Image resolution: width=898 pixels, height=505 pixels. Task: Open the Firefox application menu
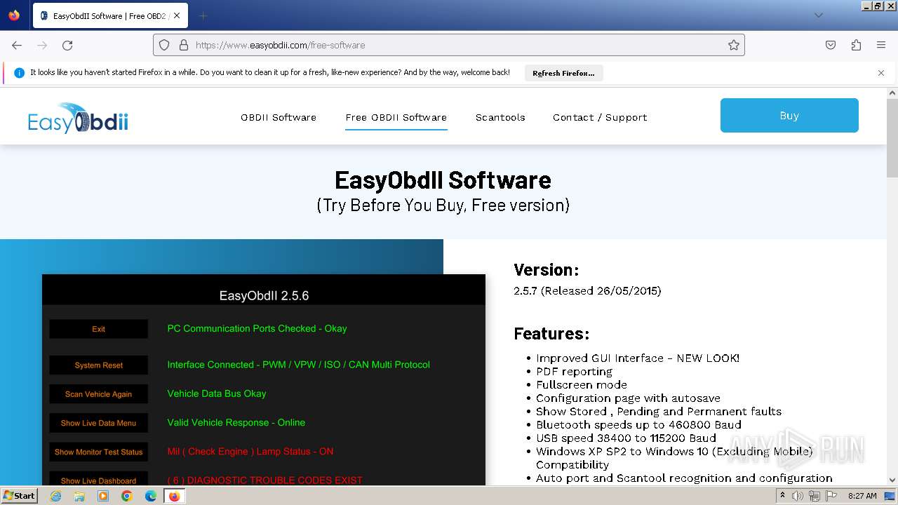pos(881,45)
